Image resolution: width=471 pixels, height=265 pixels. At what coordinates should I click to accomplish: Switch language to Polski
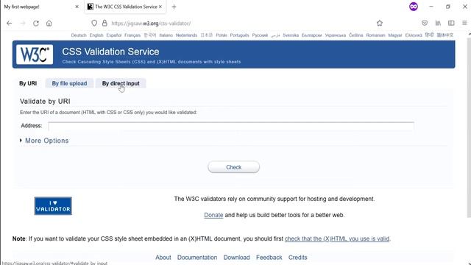(x=222, y=35)
